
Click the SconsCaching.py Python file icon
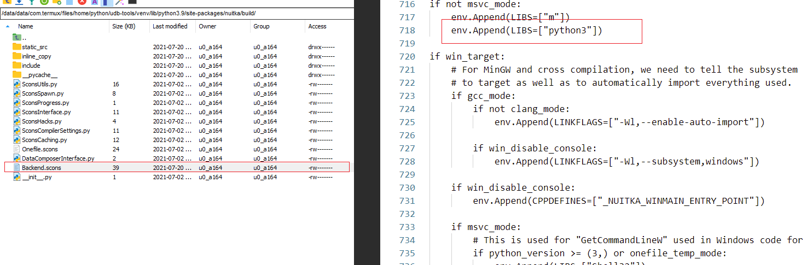coord(16,140)
